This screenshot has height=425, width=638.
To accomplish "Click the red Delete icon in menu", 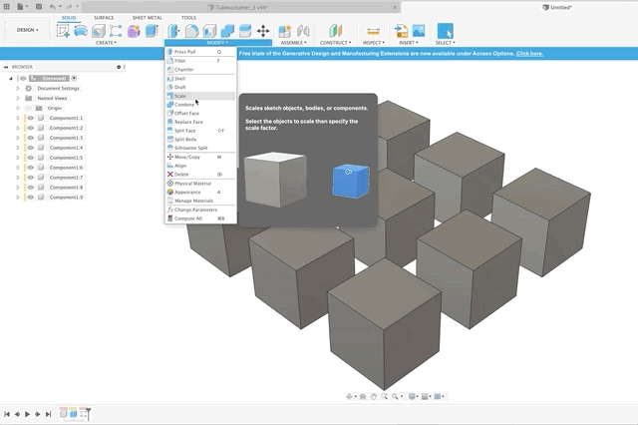I will click(x=170, y=175).
